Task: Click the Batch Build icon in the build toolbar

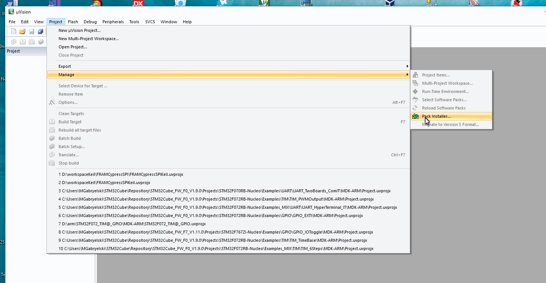Action: click(41, 42)
